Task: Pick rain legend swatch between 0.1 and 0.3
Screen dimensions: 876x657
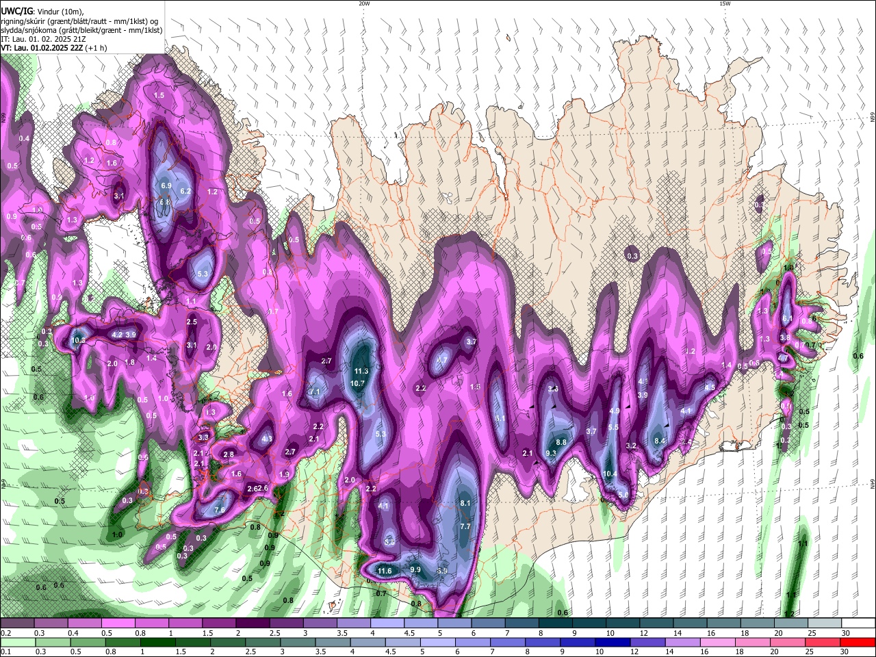Action: pos(18,643)
